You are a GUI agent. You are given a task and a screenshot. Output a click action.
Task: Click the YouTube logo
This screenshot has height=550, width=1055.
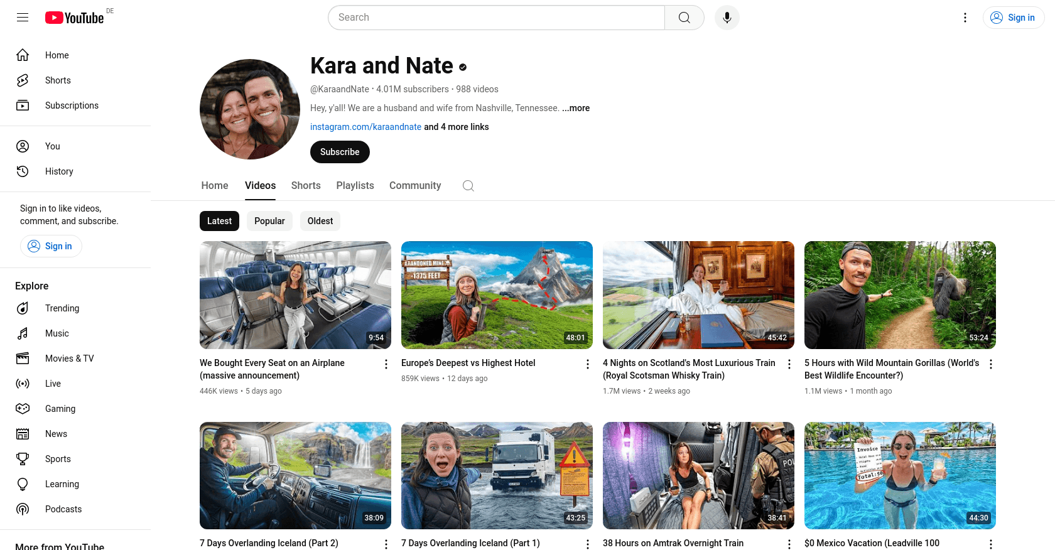(x=75, y=18)
